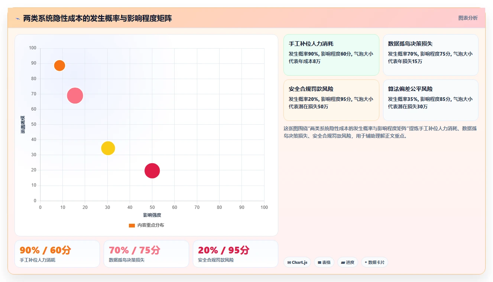Open the 算法偏差公平风险 card

431,100
